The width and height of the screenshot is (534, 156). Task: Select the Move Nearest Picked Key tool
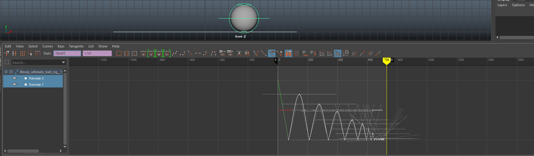tap(7, 53)
